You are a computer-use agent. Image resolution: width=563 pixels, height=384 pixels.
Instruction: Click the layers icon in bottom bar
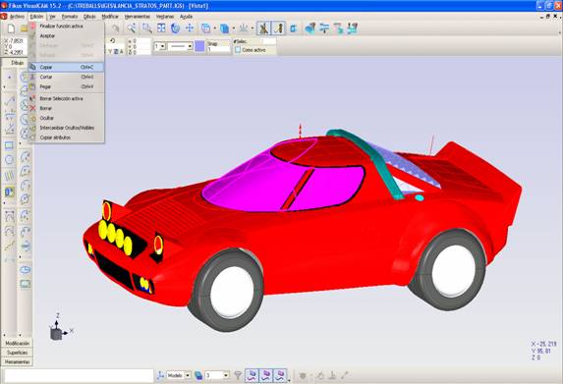coord(198,375)
